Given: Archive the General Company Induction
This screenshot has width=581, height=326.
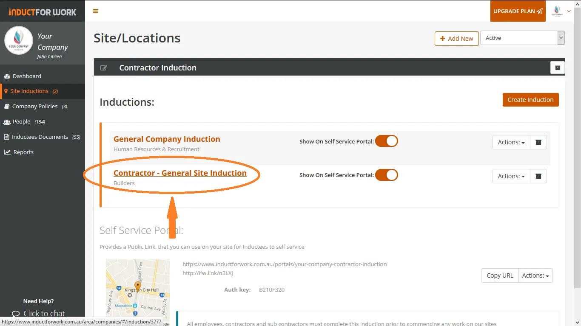Looking at the screenshot, I should 538,142.
